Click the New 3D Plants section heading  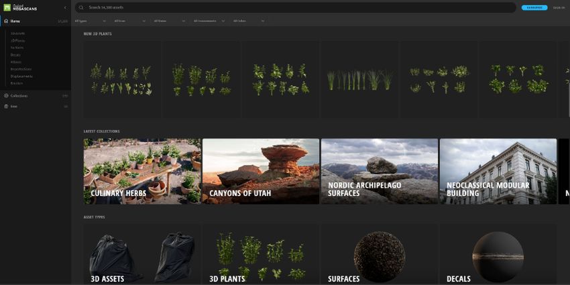[97, 34]
